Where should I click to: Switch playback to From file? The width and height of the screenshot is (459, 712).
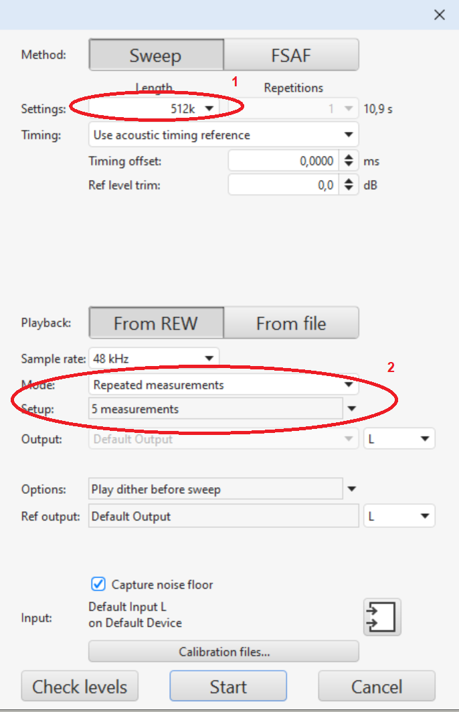[x=291, y=323]
